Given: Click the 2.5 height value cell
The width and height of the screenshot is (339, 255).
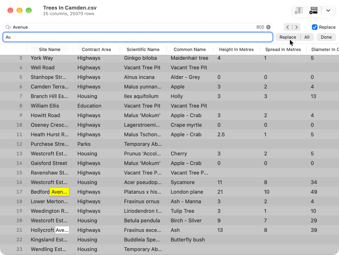Looking at the screenshot, I should click(237, 135).
